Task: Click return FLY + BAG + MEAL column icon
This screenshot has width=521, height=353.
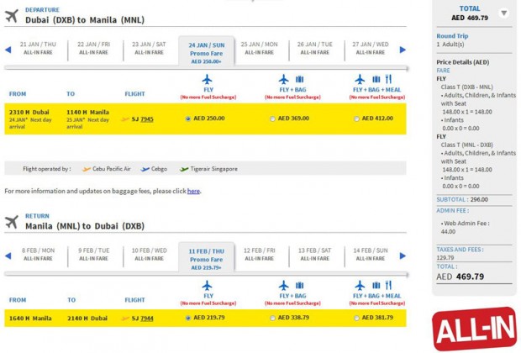Action: click(x=376, y=285)
